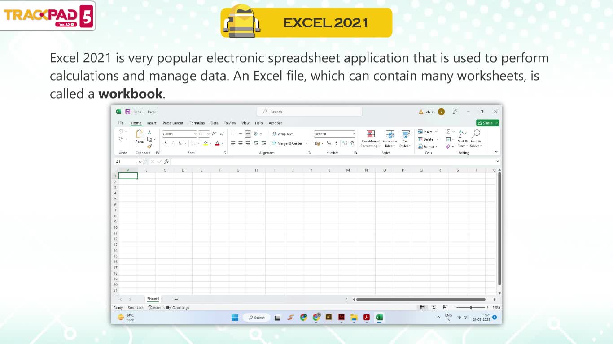Click the Windows Start button
Image resolution: width=613 pixels, height=344 pixels.
(x=235, y=317)
